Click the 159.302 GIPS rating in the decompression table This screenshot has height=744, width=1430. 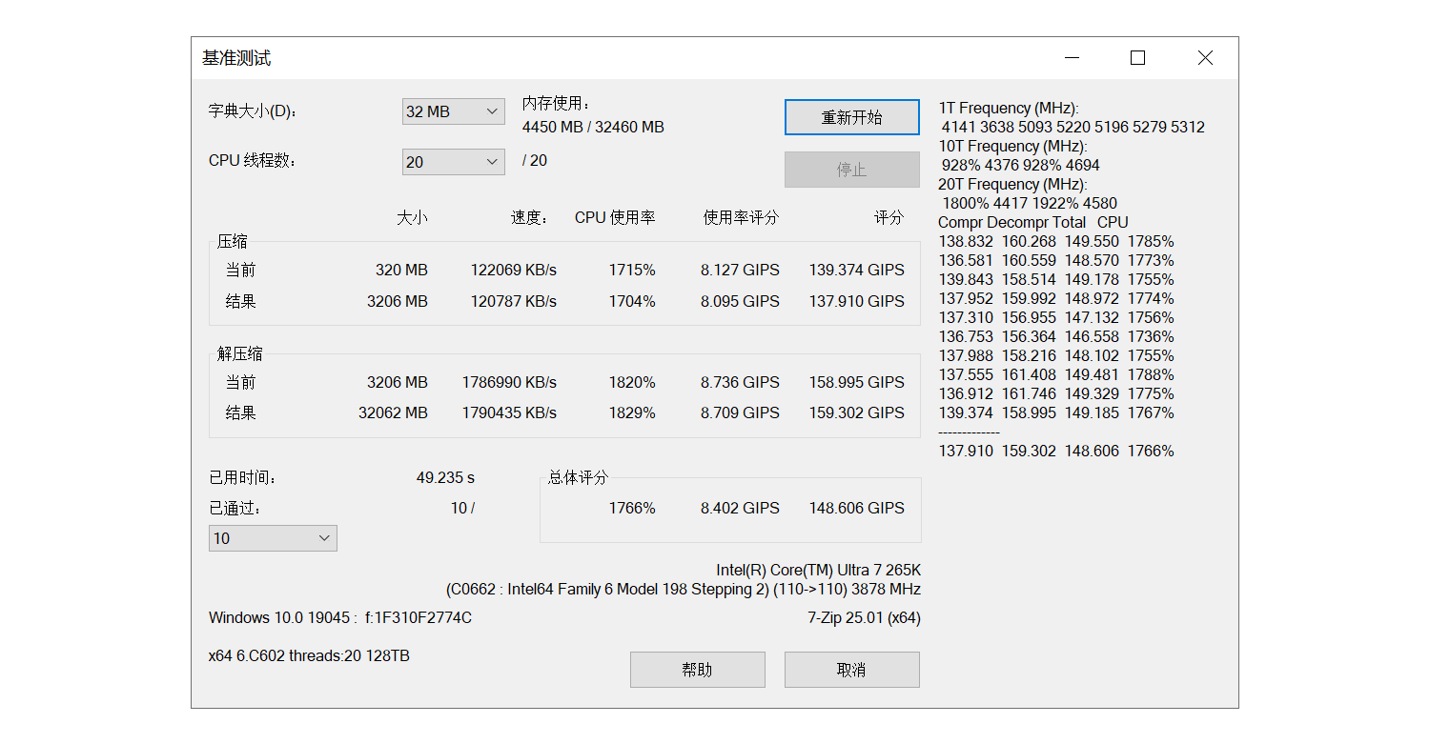click(x=857, y=412)
